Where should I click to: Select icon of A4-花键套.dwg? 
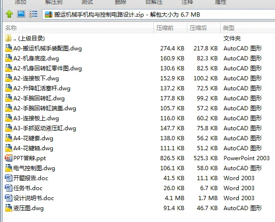click(9, 138)
